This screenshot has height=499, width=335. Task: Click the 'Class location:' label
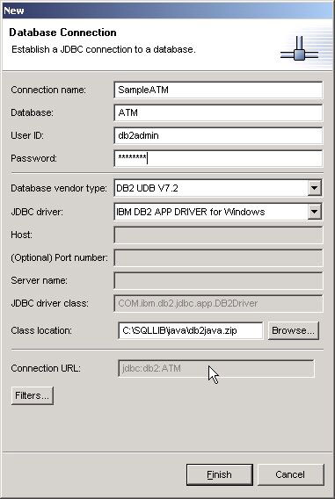(x=41, y=330)
